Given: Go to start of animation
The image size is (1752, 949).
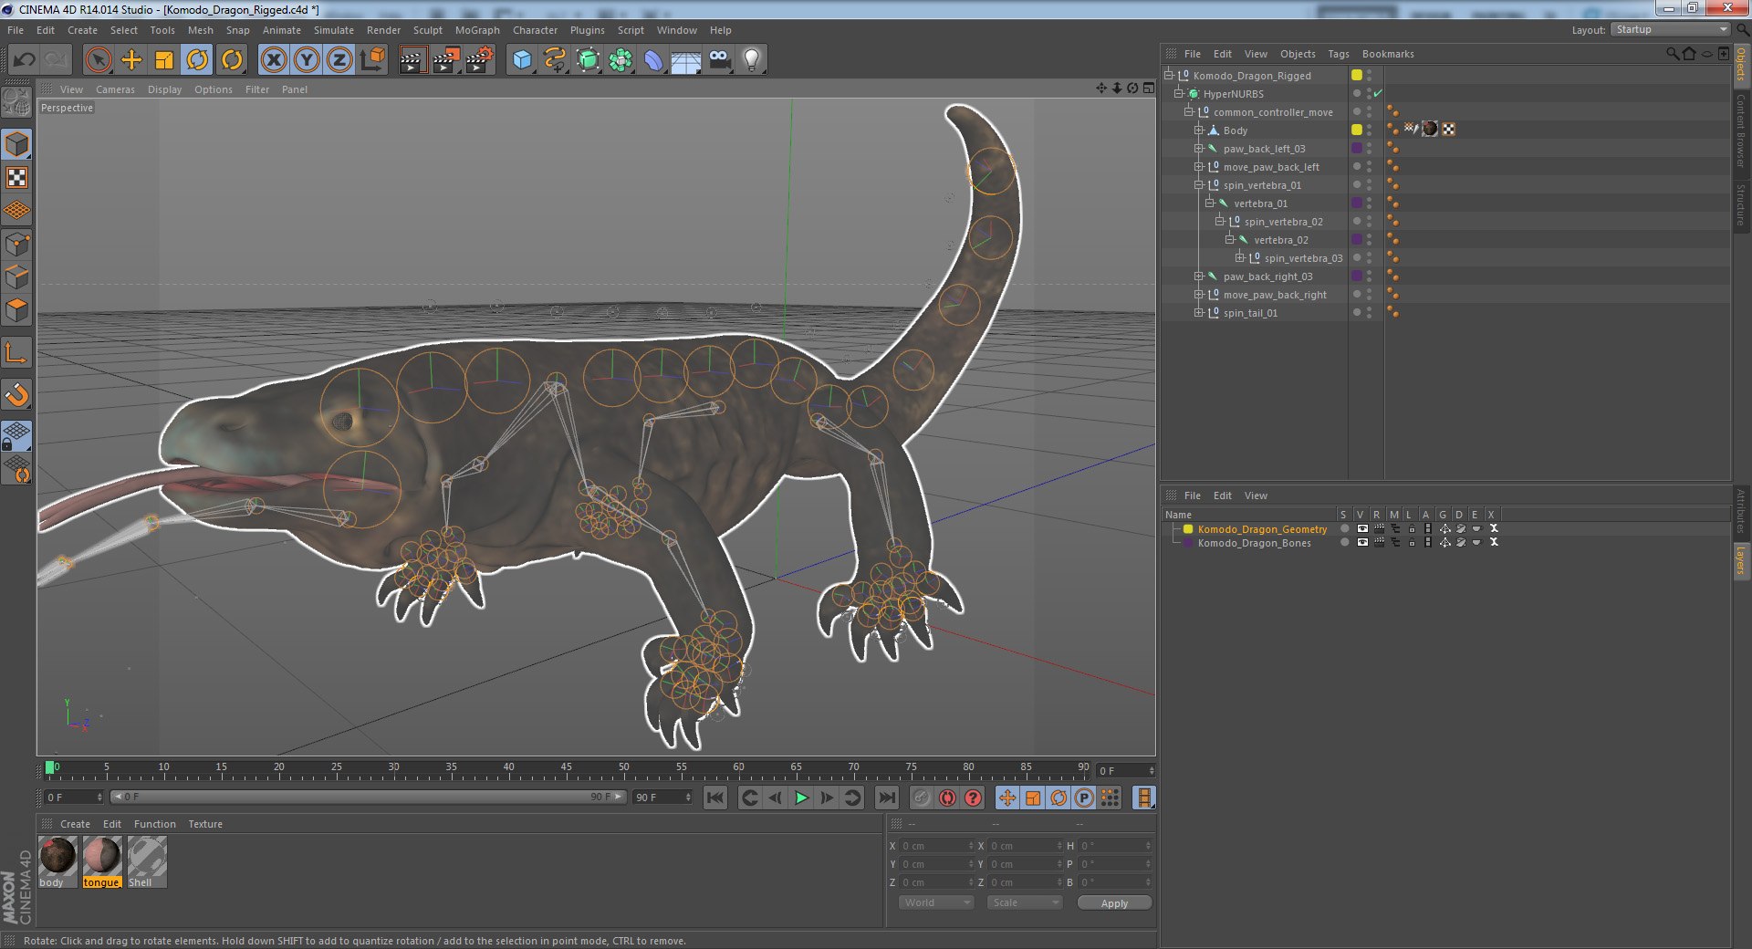Looking at the screenshot, I should click(715, 798).
